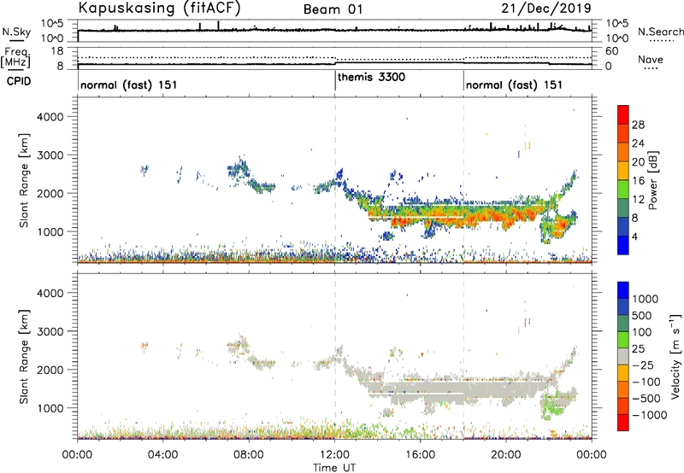Click the 'Freq. [MHz]' axis label
This screenshot has width=684, height=473.
[15, 57]
